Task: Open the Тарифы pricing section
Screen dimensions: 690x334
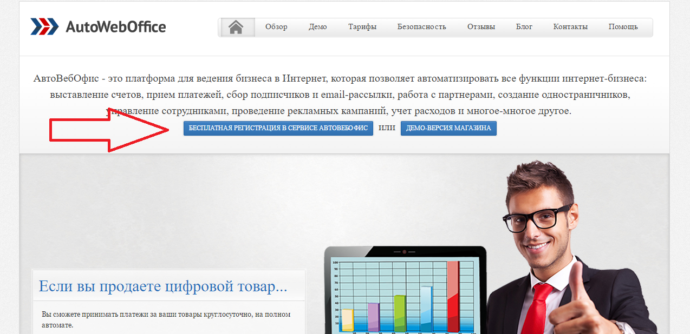Action: pyautogui.click(x=362, y=27)
